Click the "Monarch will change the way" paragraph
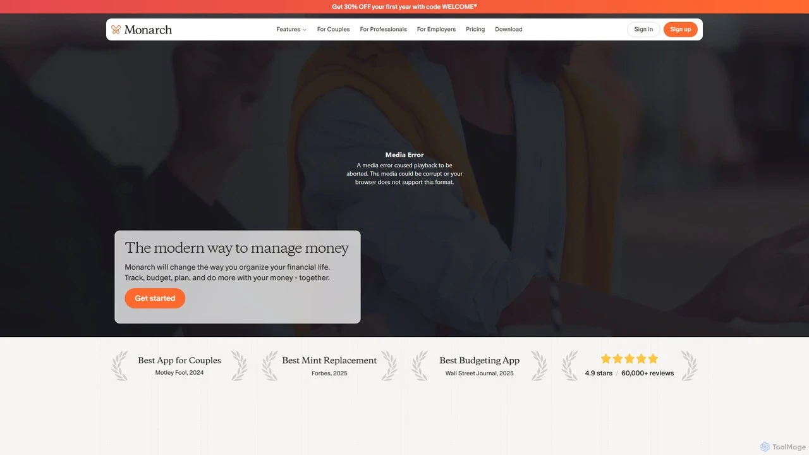The height and width of the screenshot is (455, 809). (x=228, y=272)
